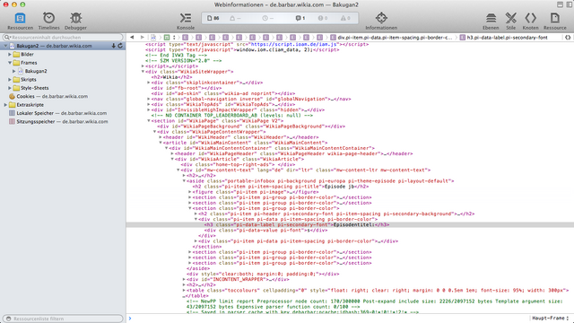
Task: Select the h3 pi-data-label breadcrumb item
Action: [503, 38]
